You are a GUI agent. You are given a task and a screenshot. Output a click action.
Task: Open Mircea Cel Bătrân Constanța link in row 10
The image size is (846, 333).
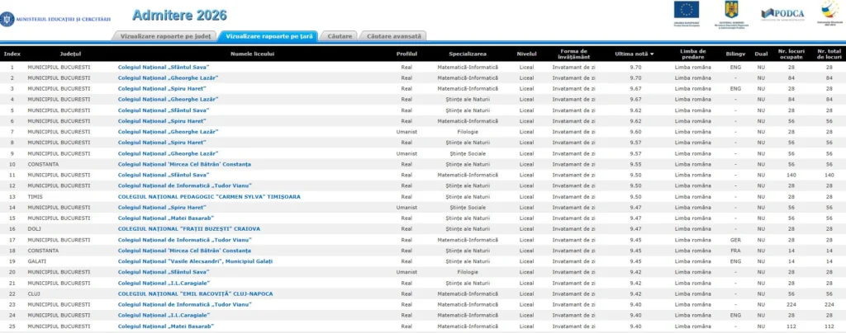tap(184, 164)
